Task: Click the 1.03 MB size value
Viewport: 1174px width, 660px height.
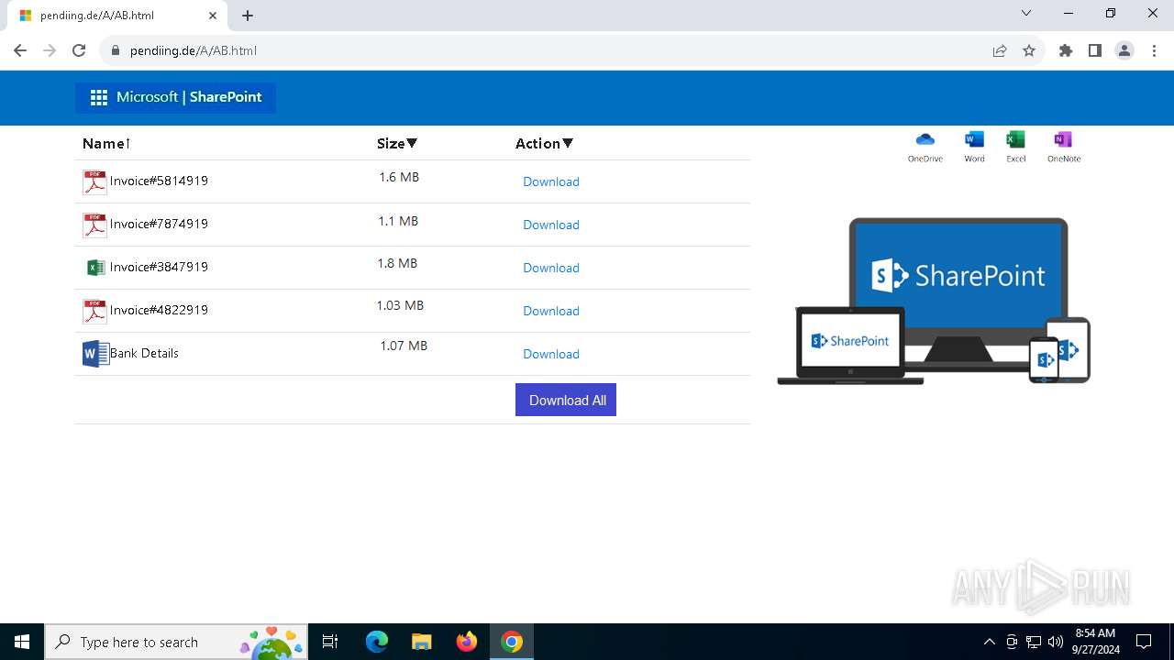Action: click(x=400, y=305)
